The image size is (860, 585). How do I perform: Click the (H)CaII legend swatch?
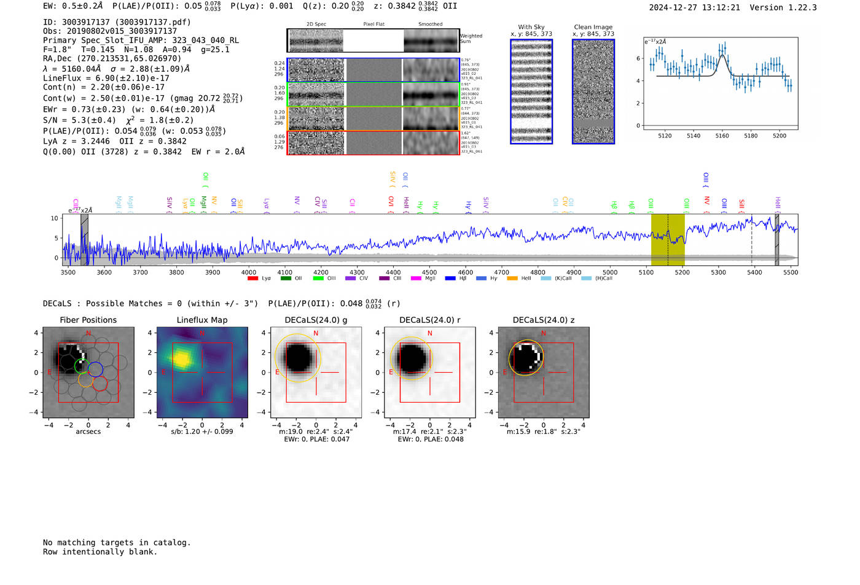[586, 279]
